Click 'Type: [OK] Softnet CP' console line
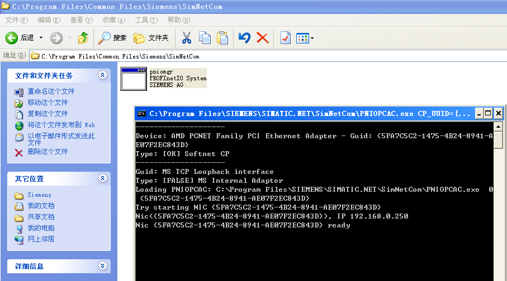 pos(183,154)
